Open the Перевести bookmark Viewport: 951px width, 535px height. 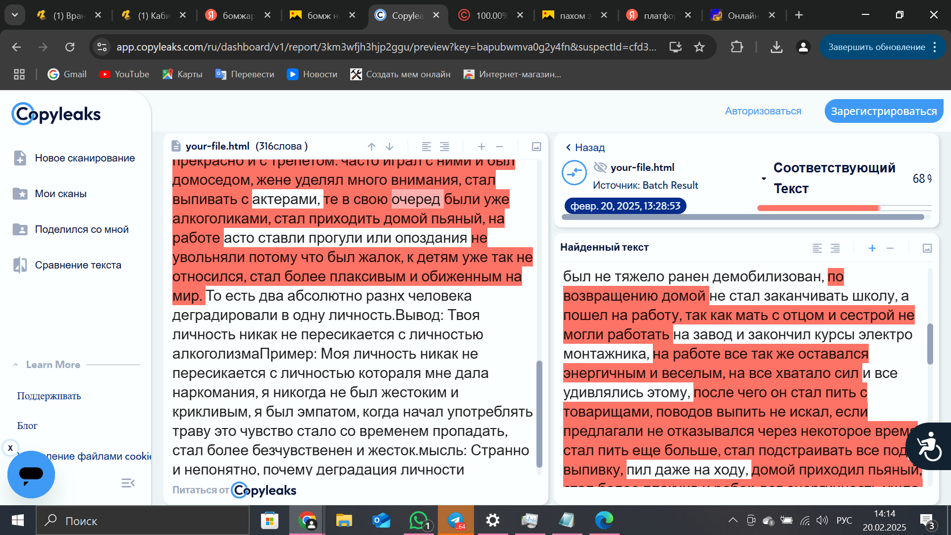click(245, 74)
